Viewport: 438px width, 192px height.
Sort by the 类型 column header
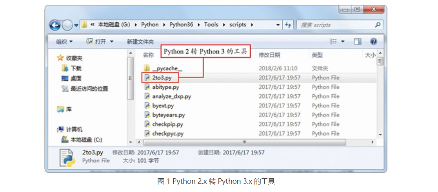coord(317,55)
